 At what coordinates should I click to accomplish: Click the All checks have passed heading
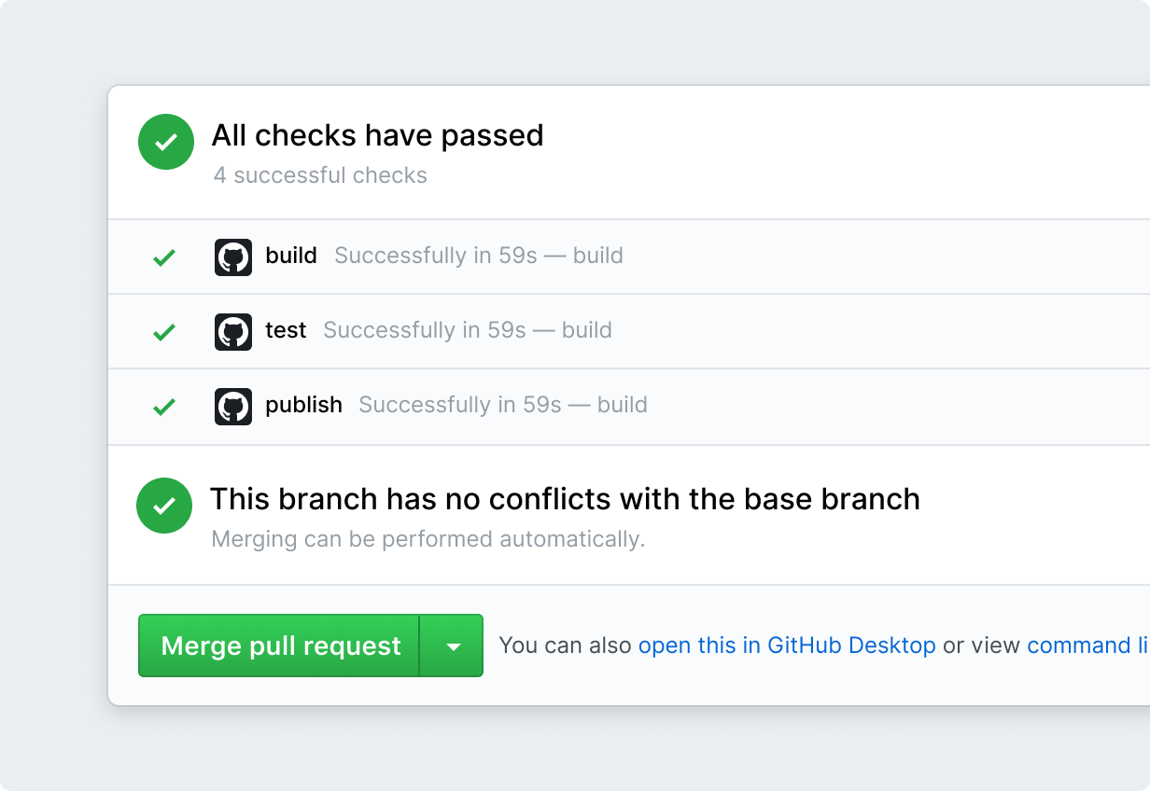coord(378,136)
